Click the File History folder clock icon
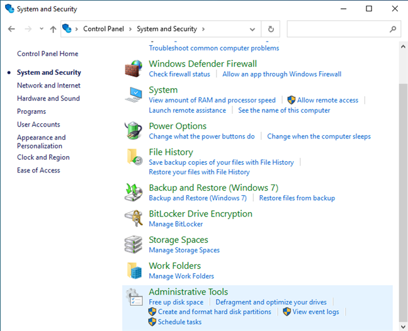408x331 pixels. pos(134,157)
